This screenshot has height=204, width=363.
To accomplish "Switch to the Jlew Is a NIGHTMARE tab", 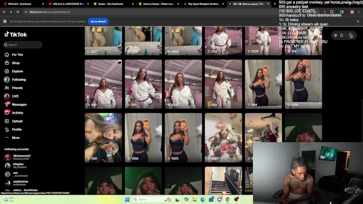I will (69, 4).
